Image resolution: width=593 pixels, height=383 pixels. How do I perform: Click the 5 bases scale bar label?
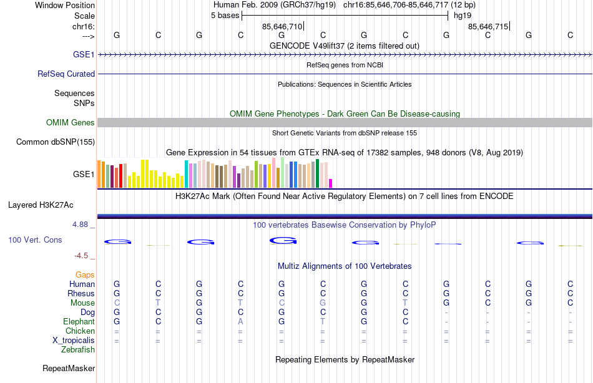tap(225, 16)
